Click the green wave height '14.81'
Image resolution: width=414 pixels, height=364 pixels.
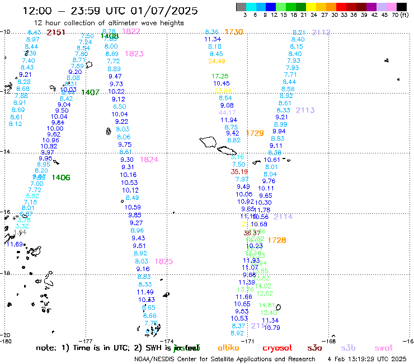point(267,305)
